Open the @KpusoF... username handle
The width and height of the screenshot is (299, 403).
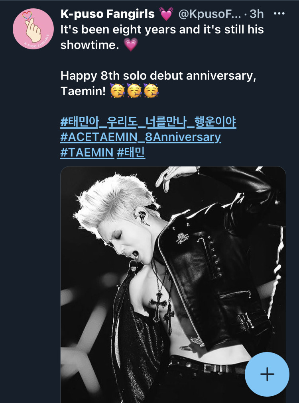[209, 14]
